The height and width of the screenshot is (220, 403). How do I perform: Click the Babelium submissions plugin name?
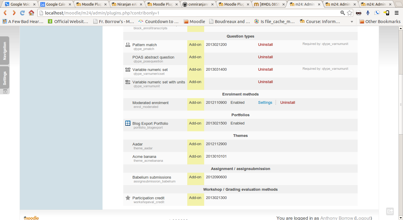click(x=152, y=177)
